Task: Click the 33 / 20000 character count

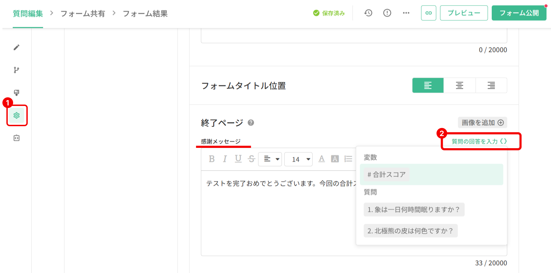Action: tap(491, 263)
